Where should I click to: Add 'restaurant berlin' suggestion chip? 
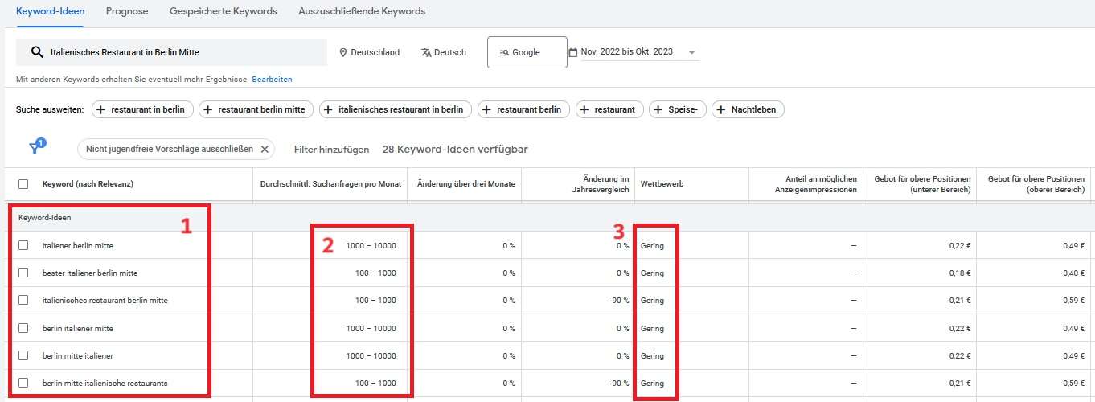pyautogui.click(x=523, y=109)
